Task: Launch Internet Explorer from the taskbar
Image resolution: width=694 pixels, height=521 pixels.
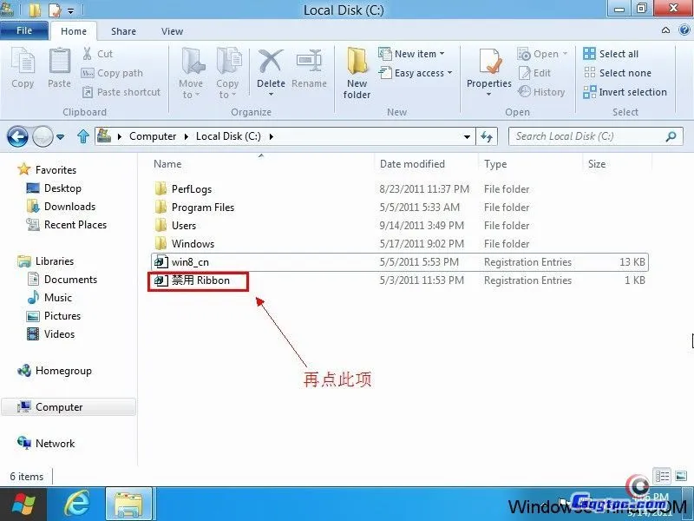Action: pyautogui.click(x=77, y=503)
